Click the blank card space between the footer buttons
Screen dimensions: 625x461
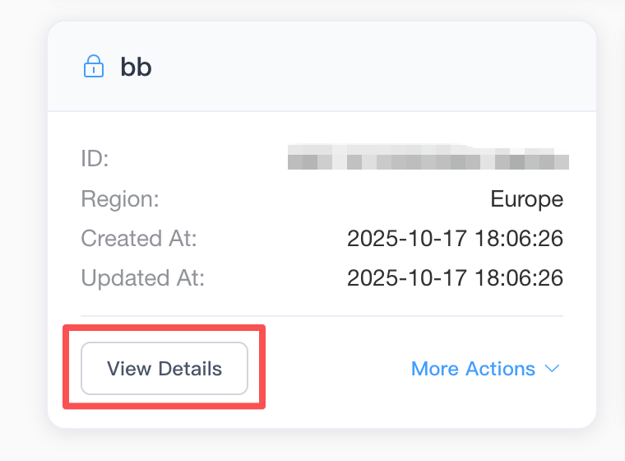337,369
